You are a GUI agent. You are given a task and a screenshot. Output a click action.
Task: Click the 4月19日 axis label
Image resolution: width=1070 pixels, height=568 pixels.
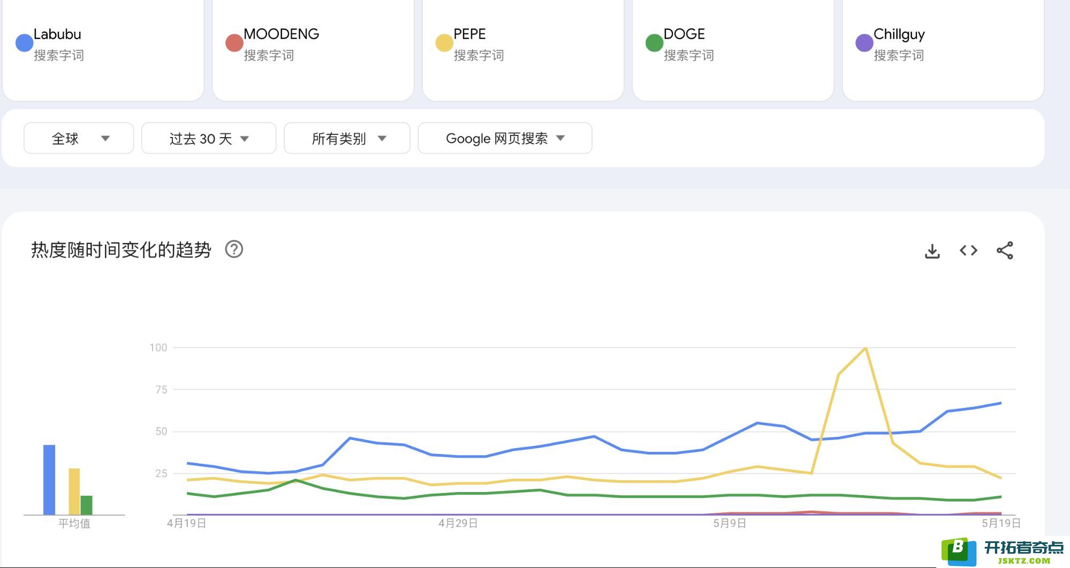click(x=187, y=523)
